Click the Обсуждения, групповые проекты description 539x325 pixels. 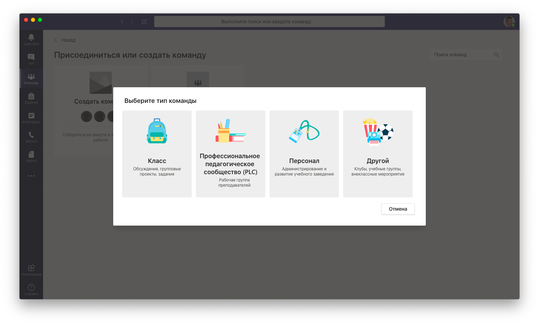coord(157,172)
